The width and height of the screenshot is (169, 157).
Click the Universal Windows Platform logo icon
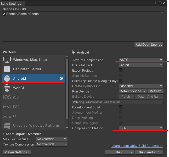point(7,126)
